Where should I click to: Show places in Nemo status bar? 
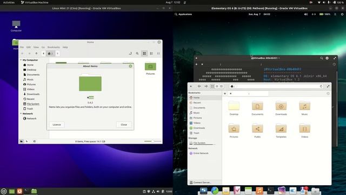tap(22, 141)
